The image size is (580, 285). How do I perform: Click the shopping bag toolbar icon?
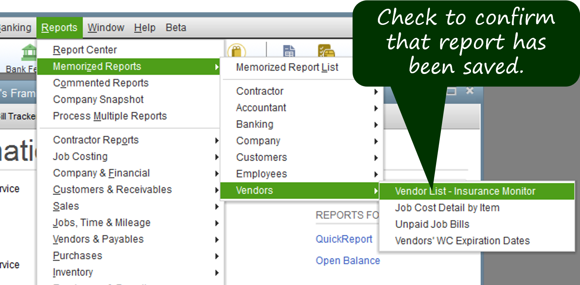237,51
